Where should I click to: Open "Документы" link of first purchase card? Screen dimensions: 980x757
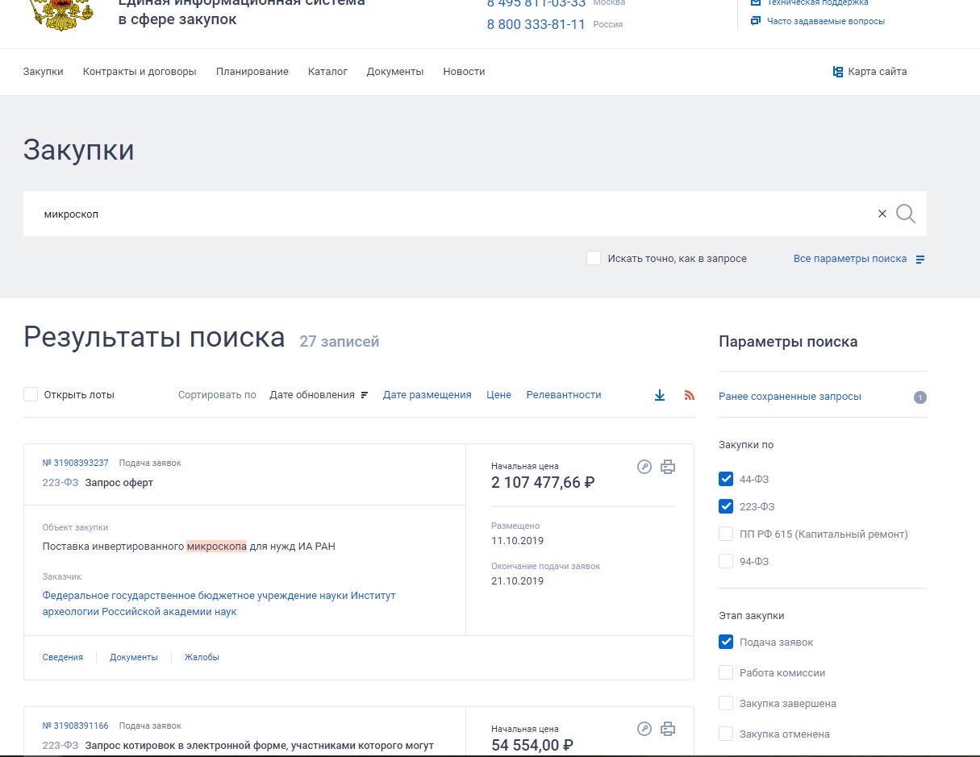[x=134, y=658]
